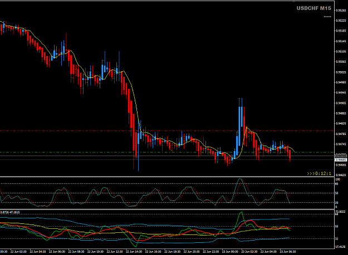This screenshot has width=348, height=255.
Task: Click the 23 Jun 00:30 time label
Action: click(x=230, y=252)
